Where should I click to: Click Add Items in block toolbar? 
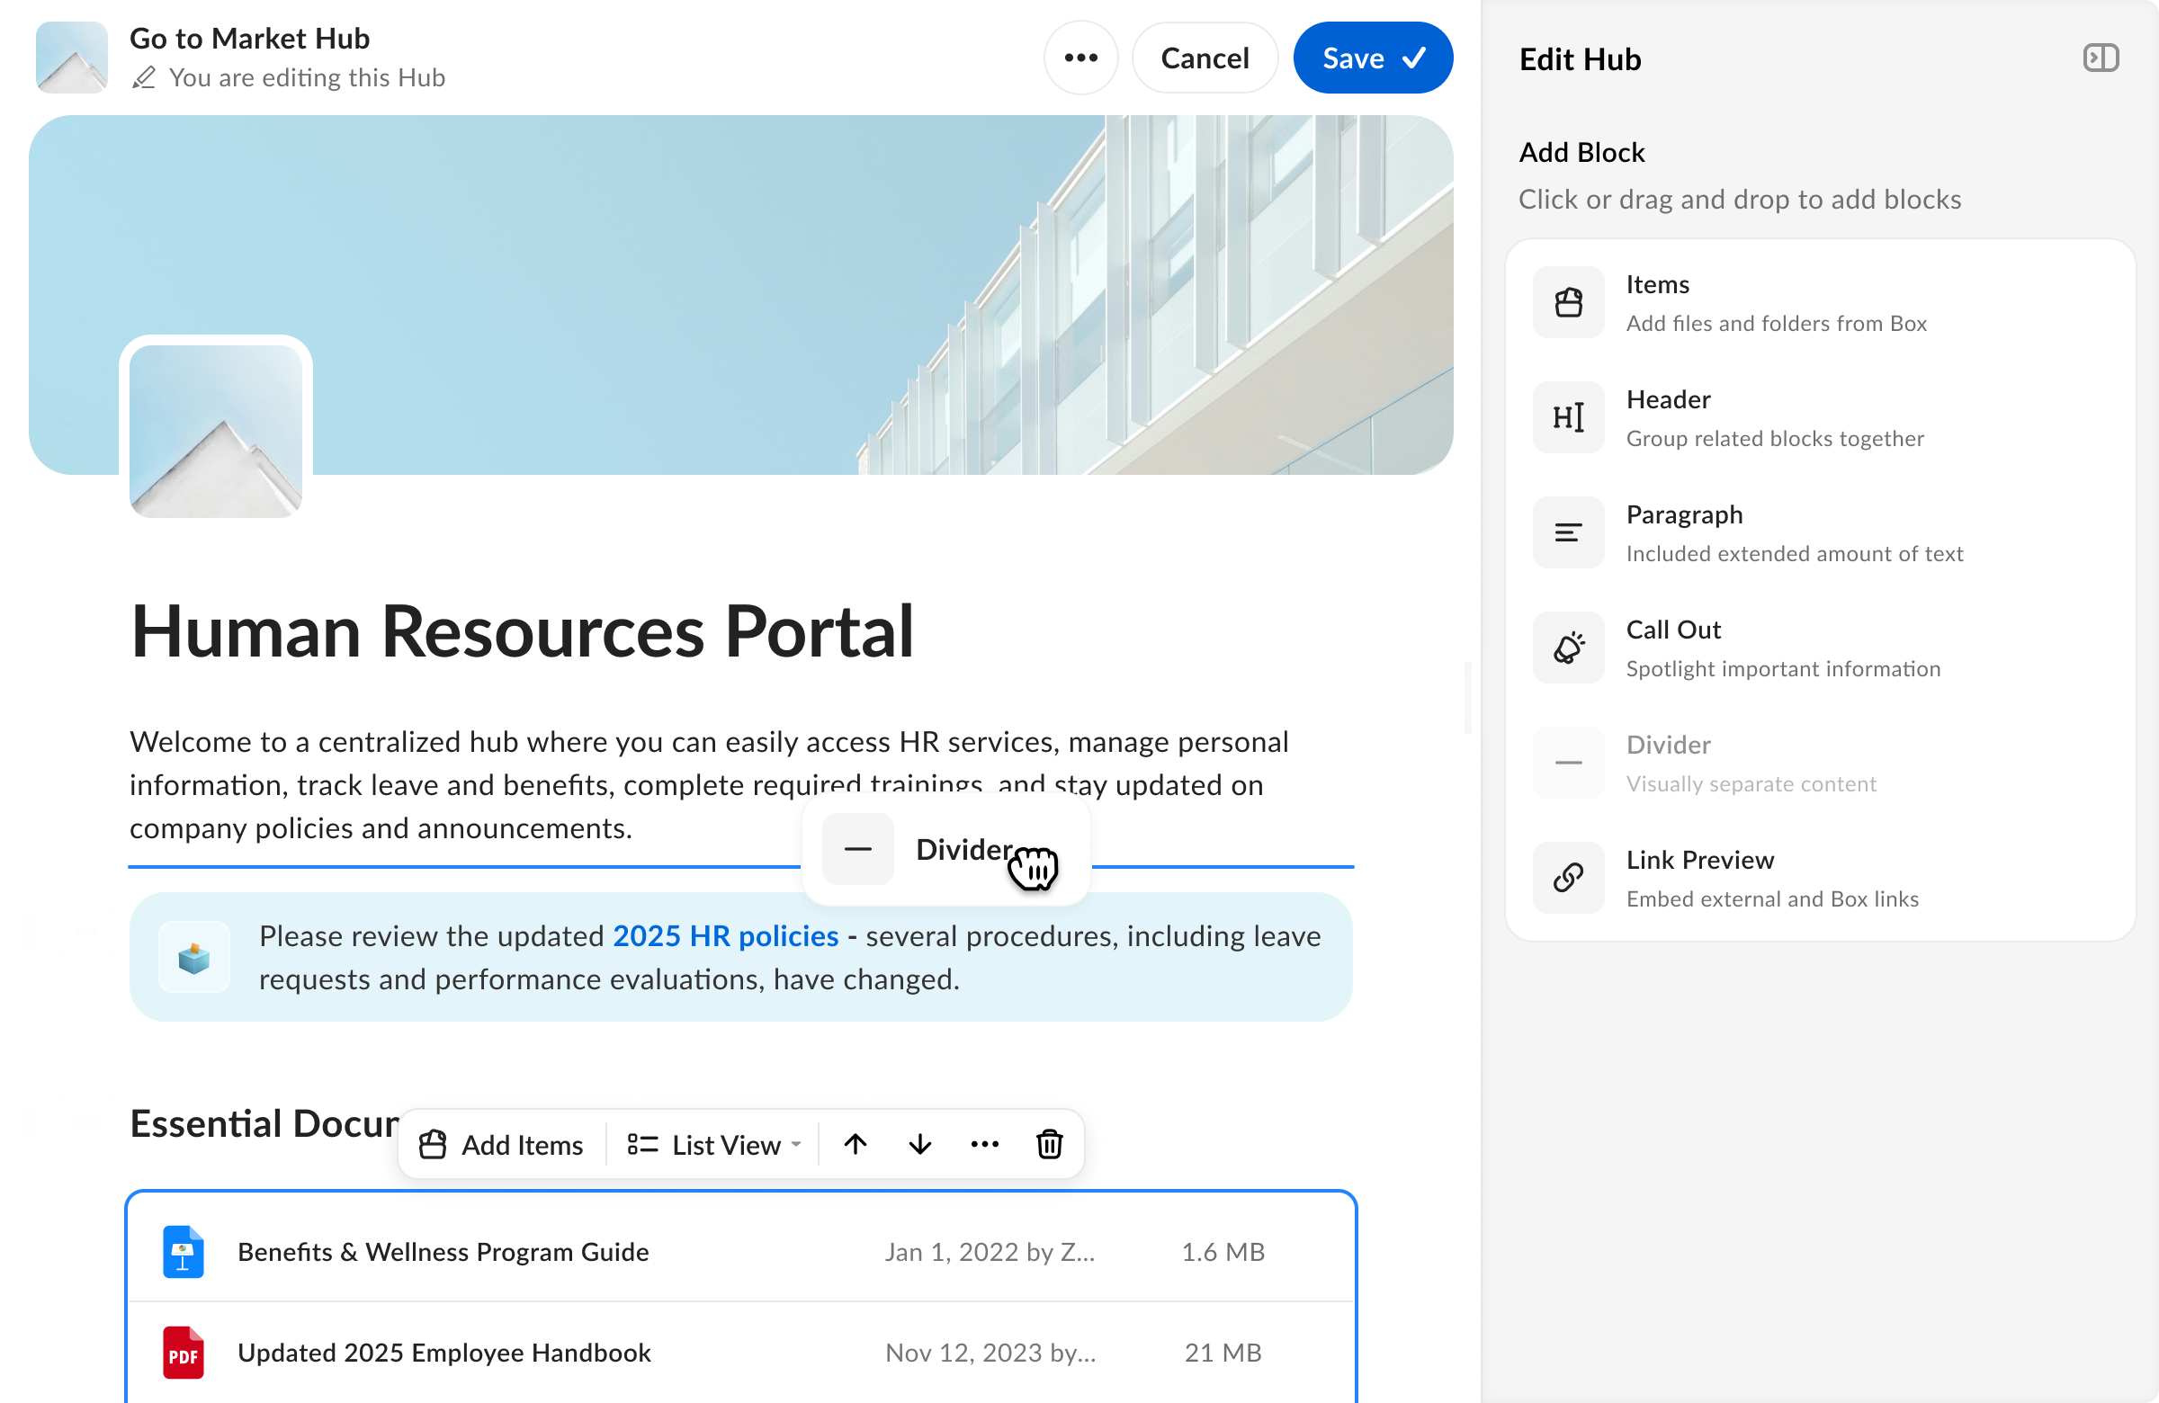pyautogui.click(x=501, y=1145)
